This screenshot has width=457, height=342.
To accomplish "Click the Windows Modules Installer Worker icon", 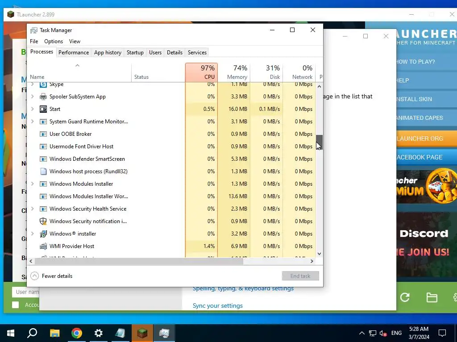I will coord(43,196).
